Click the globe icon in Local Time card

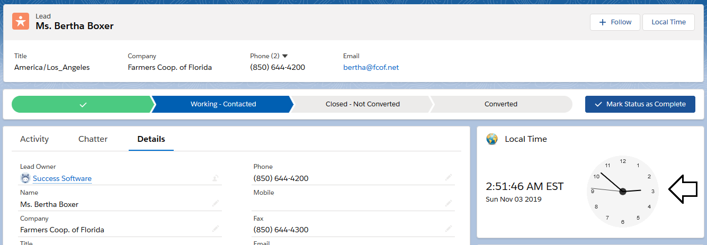[x=492, y=139]
